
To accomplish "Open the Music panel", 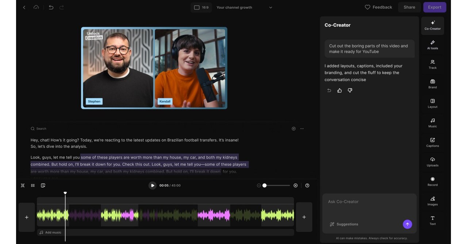I will tap(432, 123).
